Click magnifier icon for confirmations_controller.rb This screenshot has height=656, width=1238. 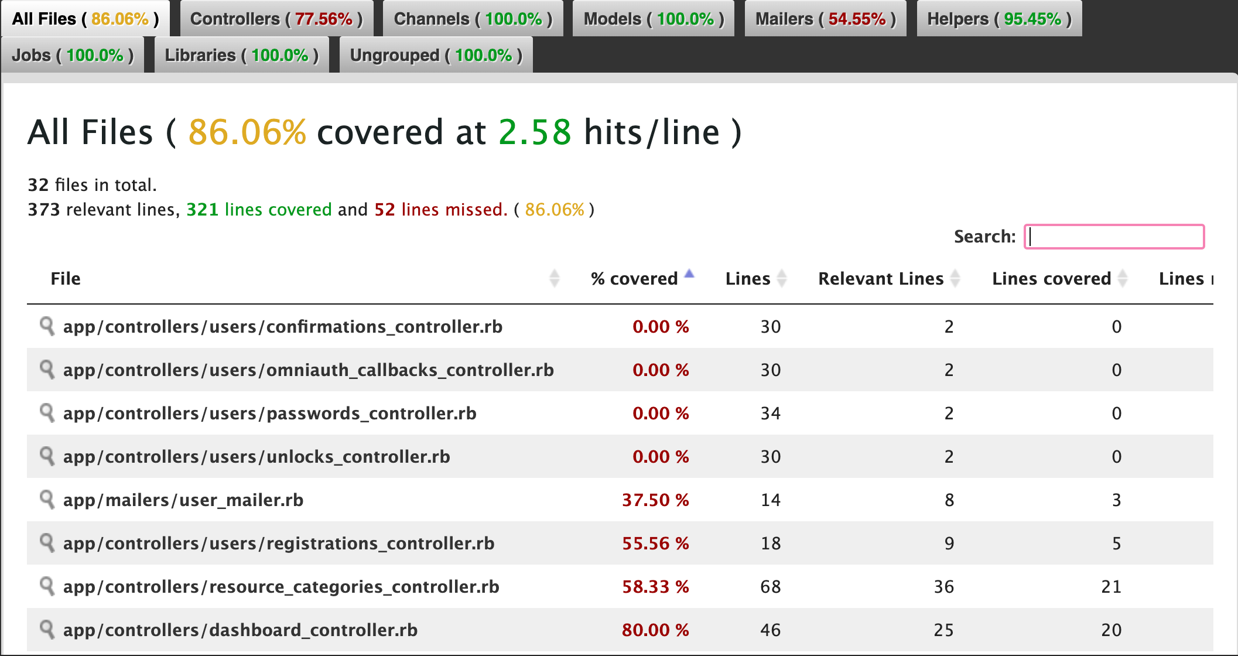tap(47, 326)
